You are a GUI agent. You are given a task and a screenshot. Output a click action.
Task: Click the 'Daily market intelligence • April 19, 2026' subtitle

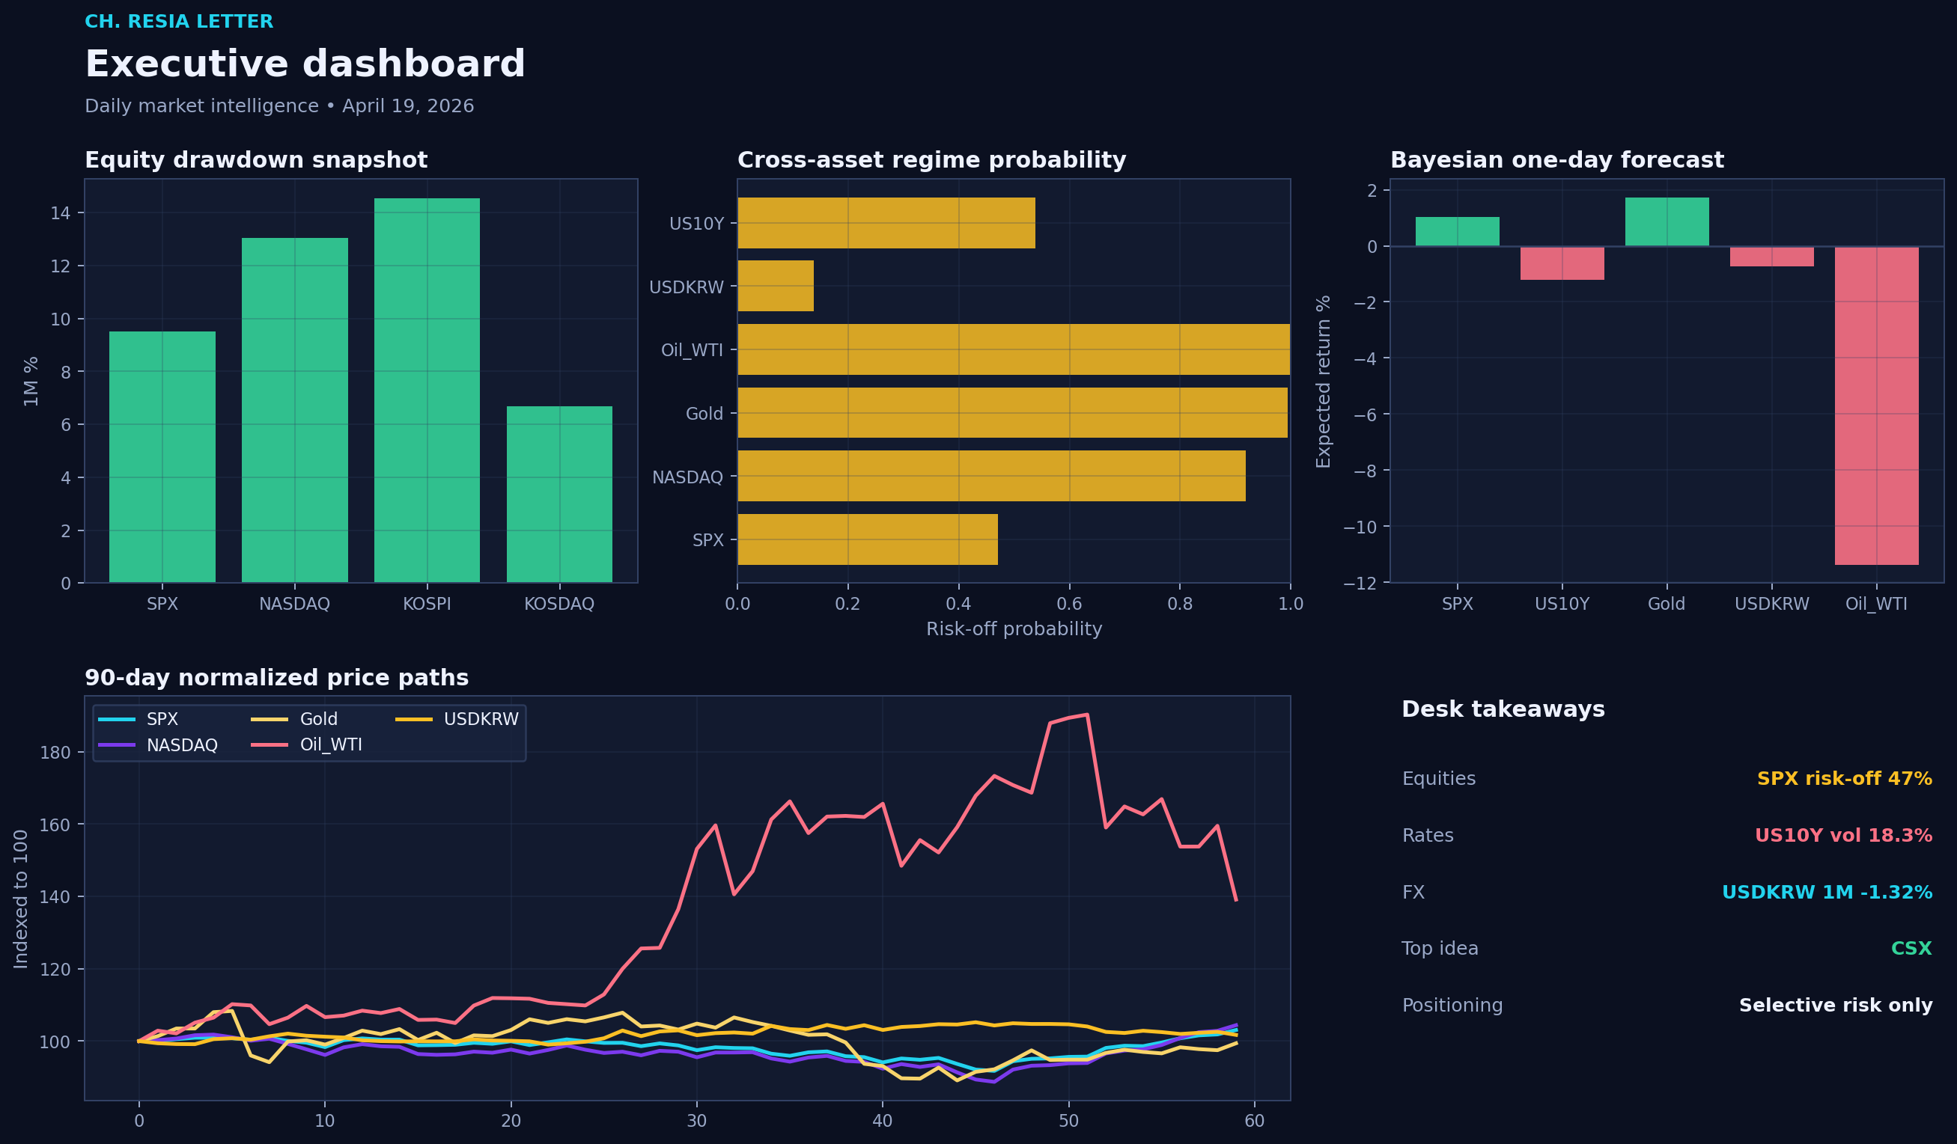tap(279, 105)
